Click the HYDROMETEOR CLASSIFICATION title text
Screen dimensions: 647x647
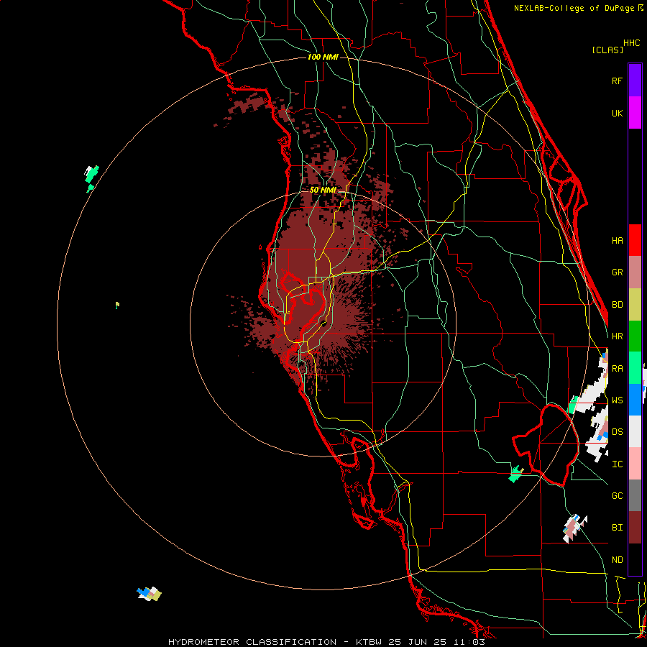(252, 642)
